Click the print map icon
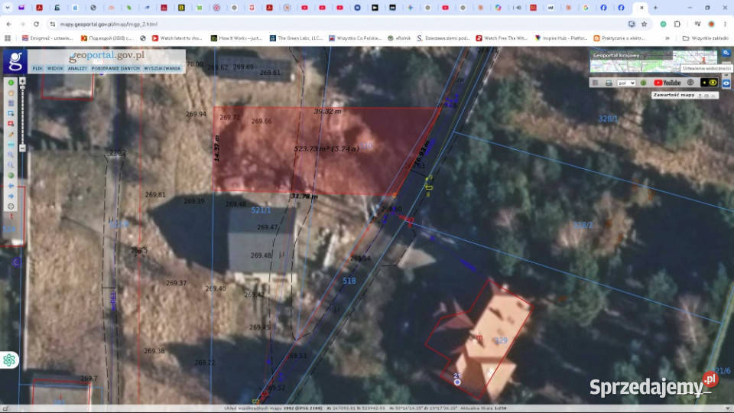734x413 pixels. [x=609, y=83]
